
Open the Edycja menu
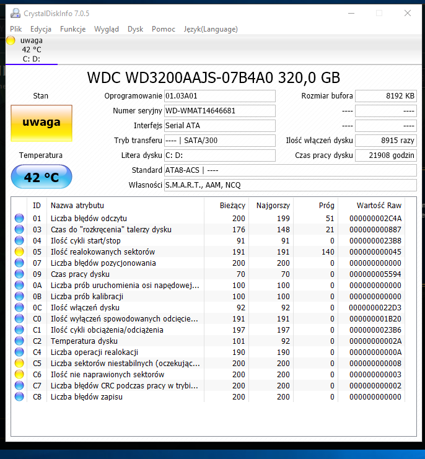tap(41, 29)
